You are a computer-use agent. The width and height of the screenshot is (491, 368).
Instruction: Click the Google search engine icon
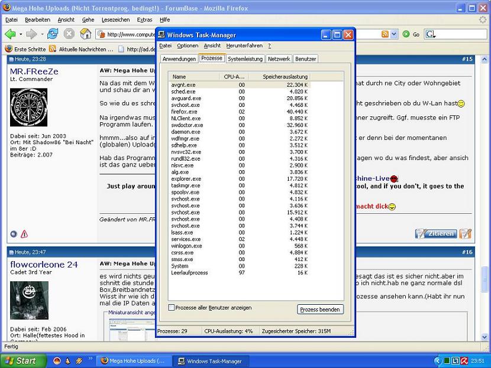click(x=429, y=34)
